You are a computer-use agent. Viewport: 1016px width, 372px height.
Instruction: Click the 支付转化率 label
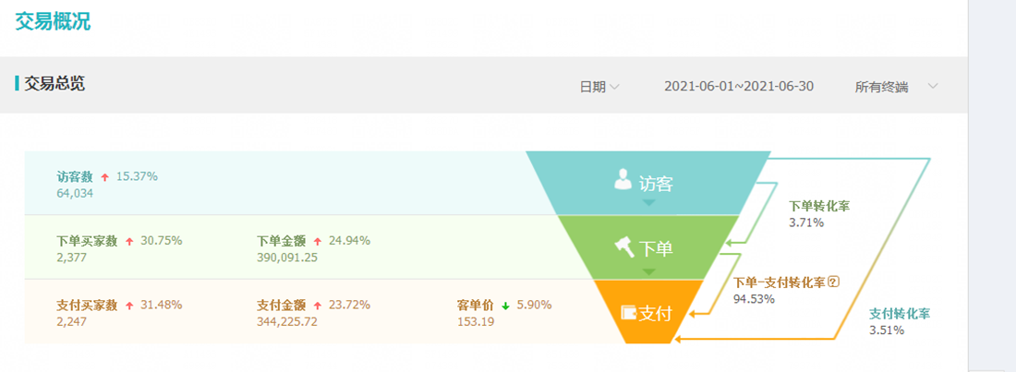[x=900, y=314]
